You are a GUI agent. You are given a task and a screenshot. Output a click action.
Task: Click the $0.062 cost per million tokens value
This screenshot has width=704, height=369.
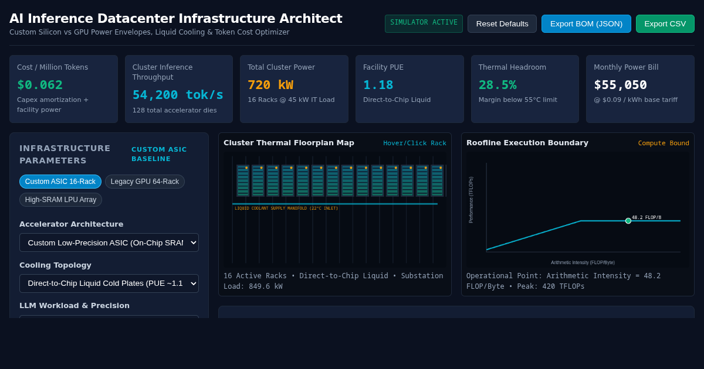tap(40, 85)
